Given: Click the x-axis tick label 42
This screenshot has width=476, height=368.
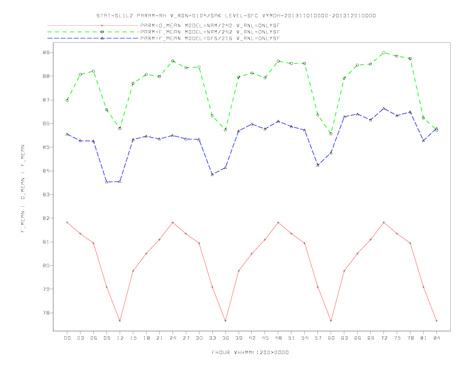Looking at the screenshot, I should [x=252, y=338].
